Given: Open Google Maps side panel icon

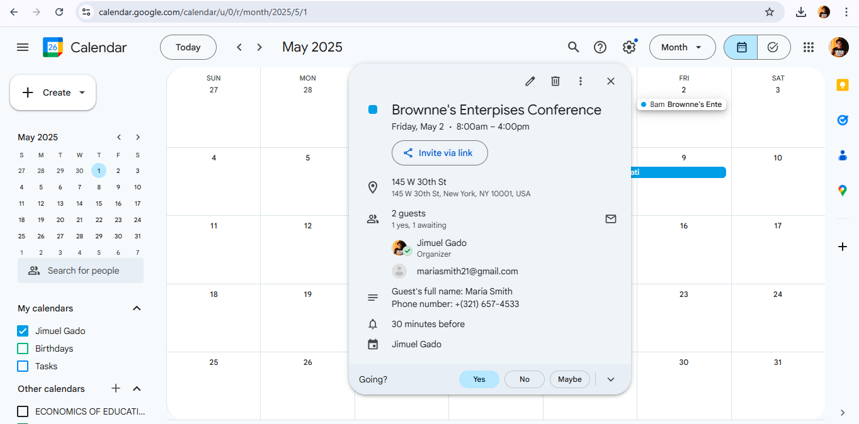Looking at the screenshot, I should [843, 191].
